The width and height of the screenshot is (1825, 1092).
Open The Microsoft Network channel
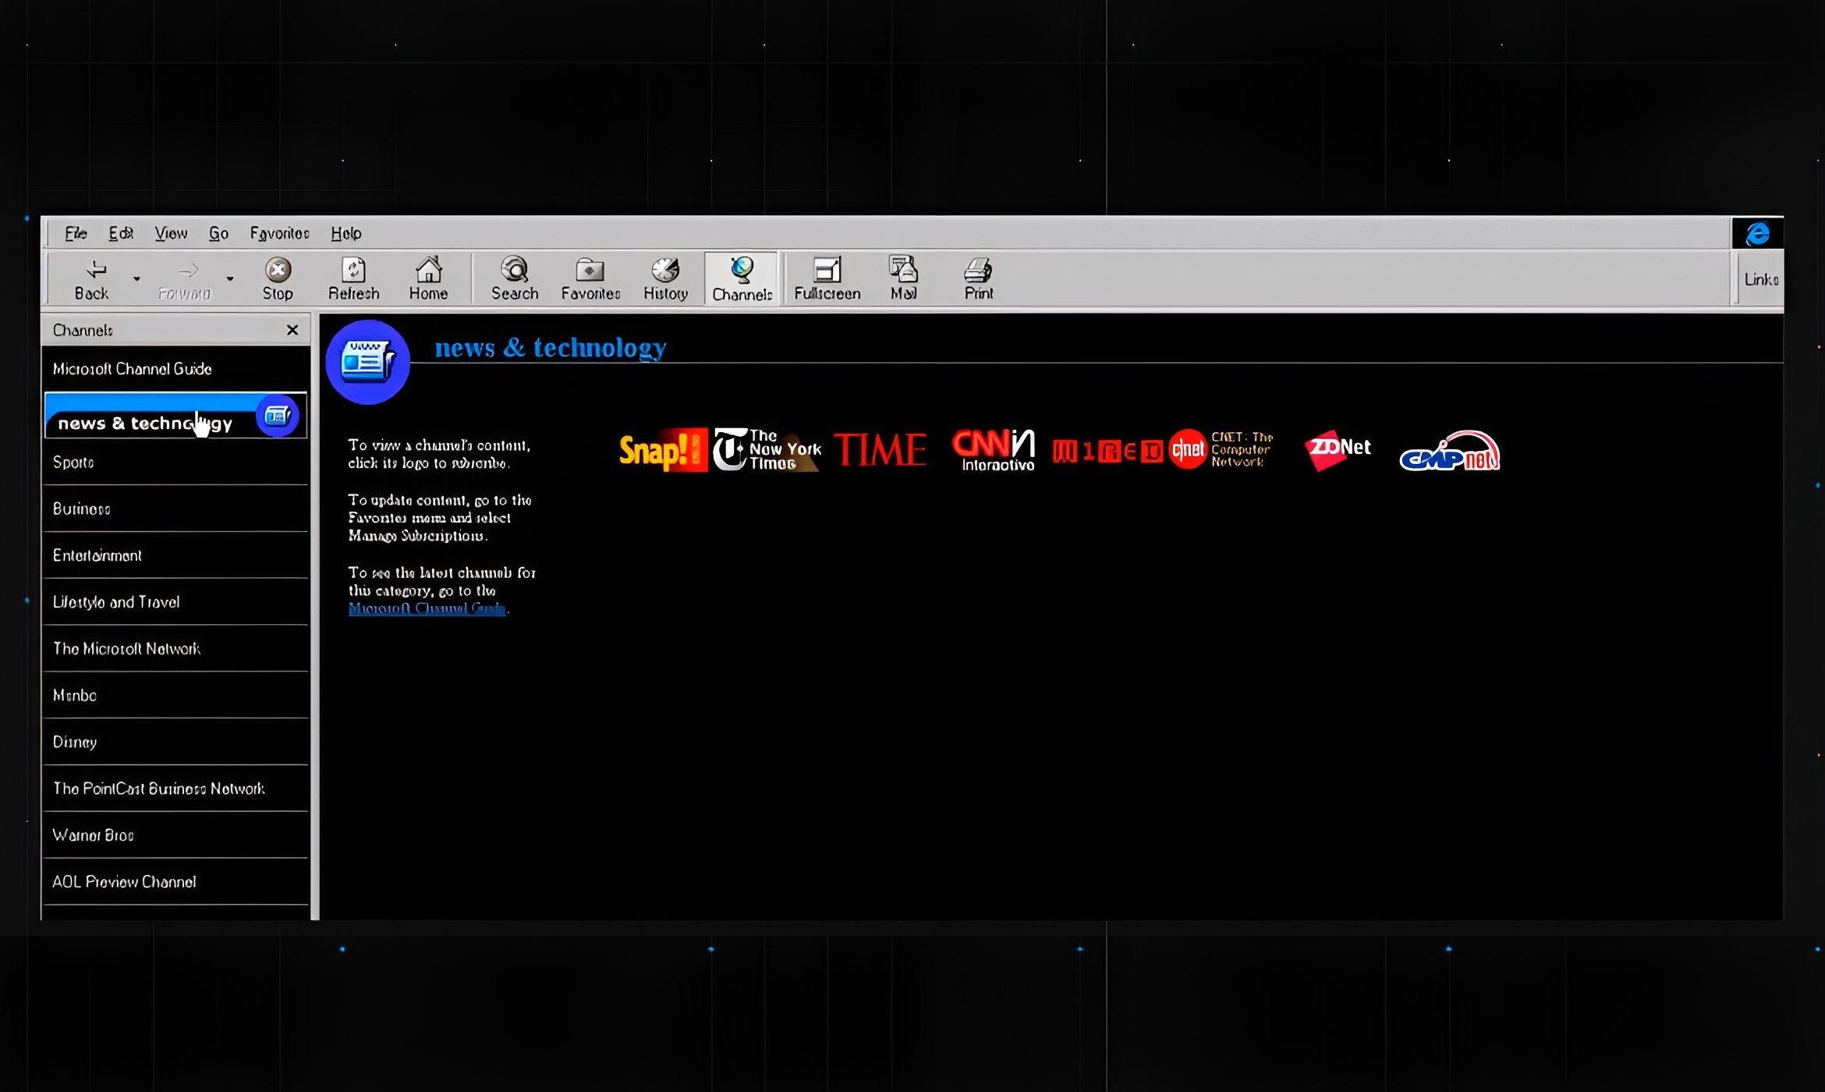[x=175, y=649]
